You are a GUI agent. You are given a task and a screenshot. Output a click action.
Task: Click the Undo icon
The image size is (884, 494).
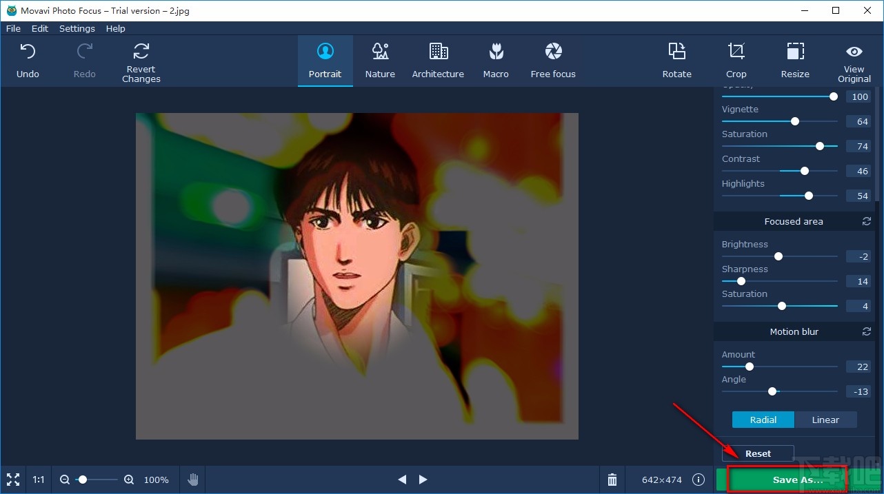pyautogui.click(x=28, y=51)
